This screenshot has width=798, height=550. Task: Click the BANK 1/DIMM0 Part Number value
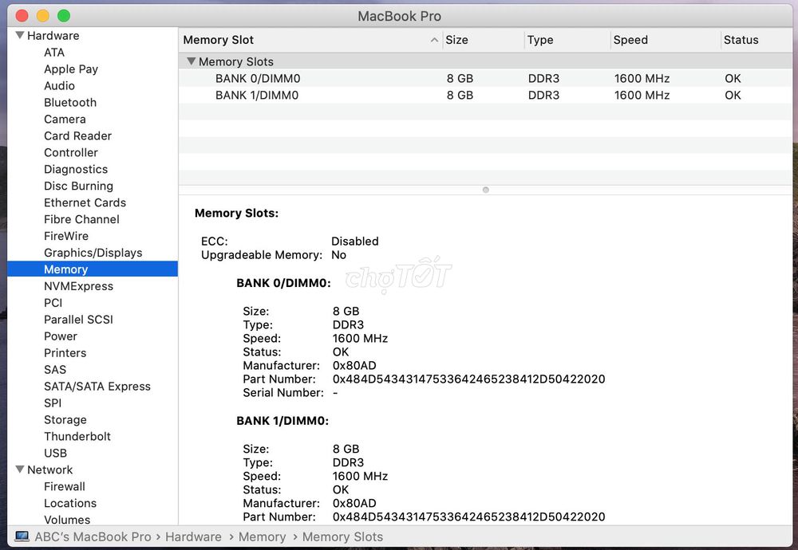(x=468, y=517)
